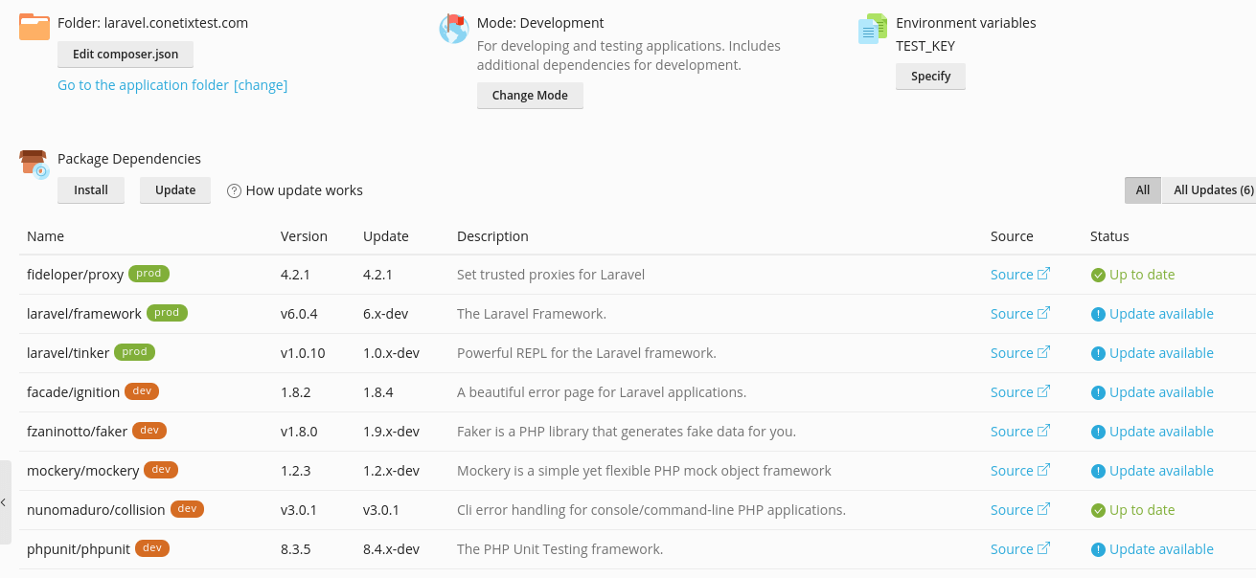The height and width of the screenshot is (578, 1256).
Task: Click the TEST_KEY environment variable text
Action: click(925, 45)
